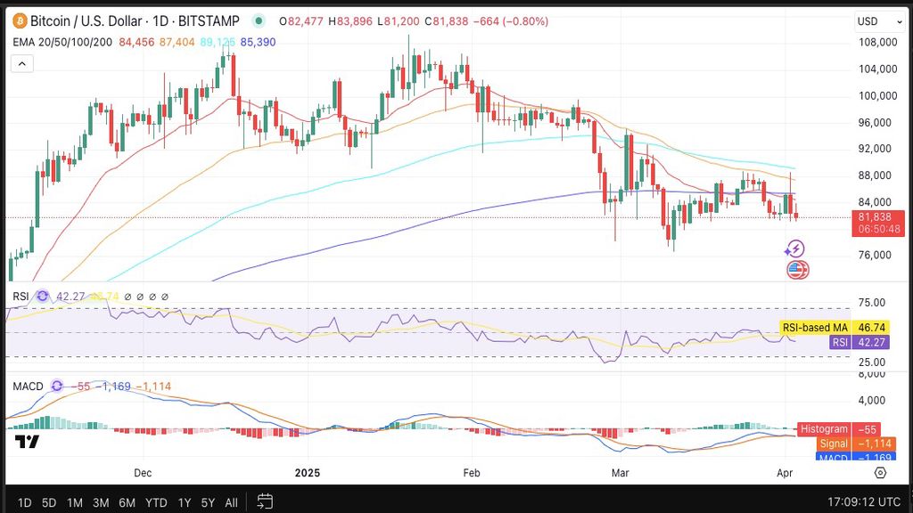Open chart settings gear on the time axis
This screenshot has width=913, height=513.
pos(880,473)
